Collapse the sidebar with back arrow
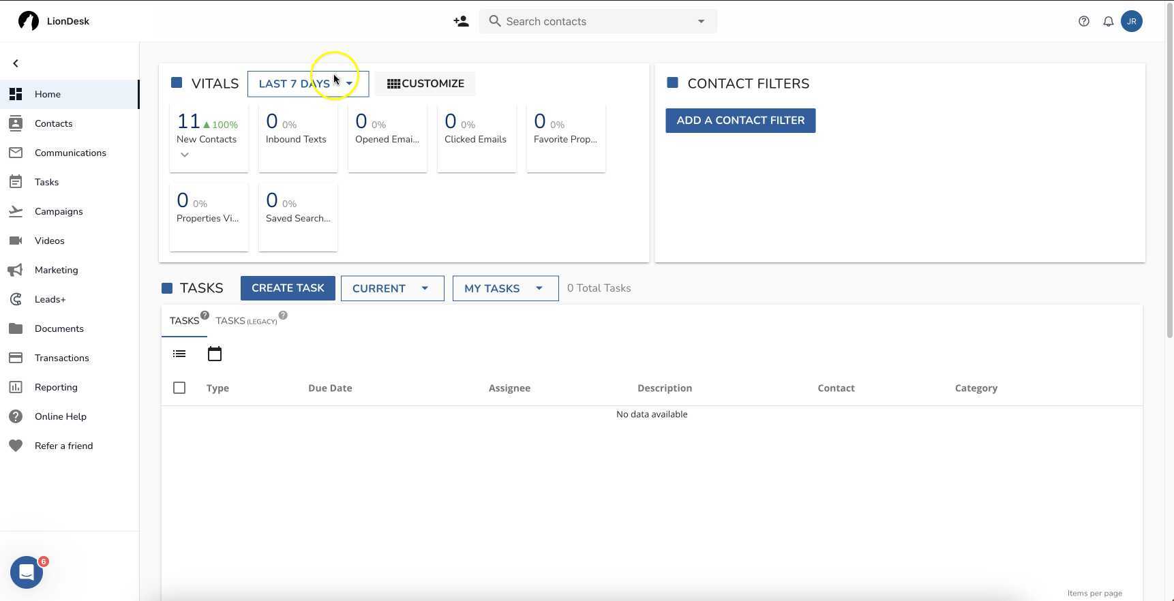This screenshot has height=601, width=1174. (x=16, y=63)
